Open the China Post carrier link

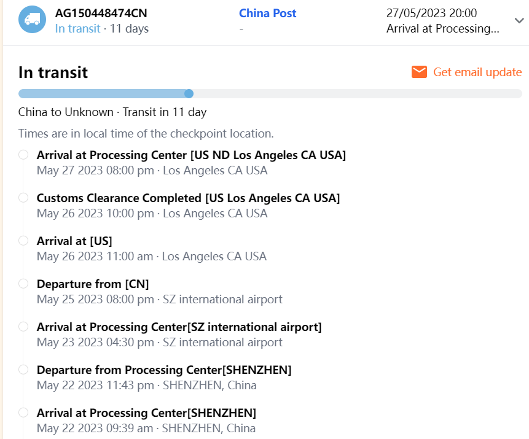[267, 14]
